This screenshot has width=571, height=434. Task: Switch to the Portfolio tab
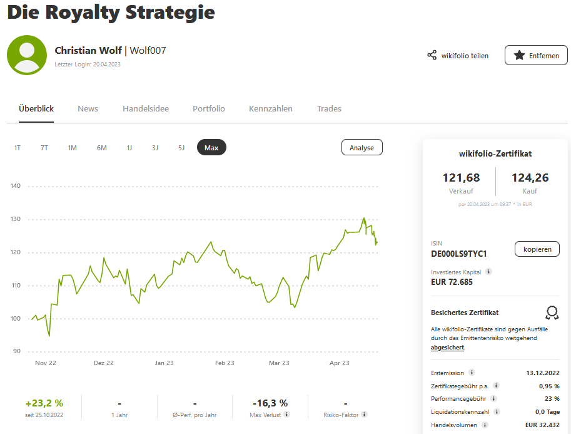coord(209,108)
